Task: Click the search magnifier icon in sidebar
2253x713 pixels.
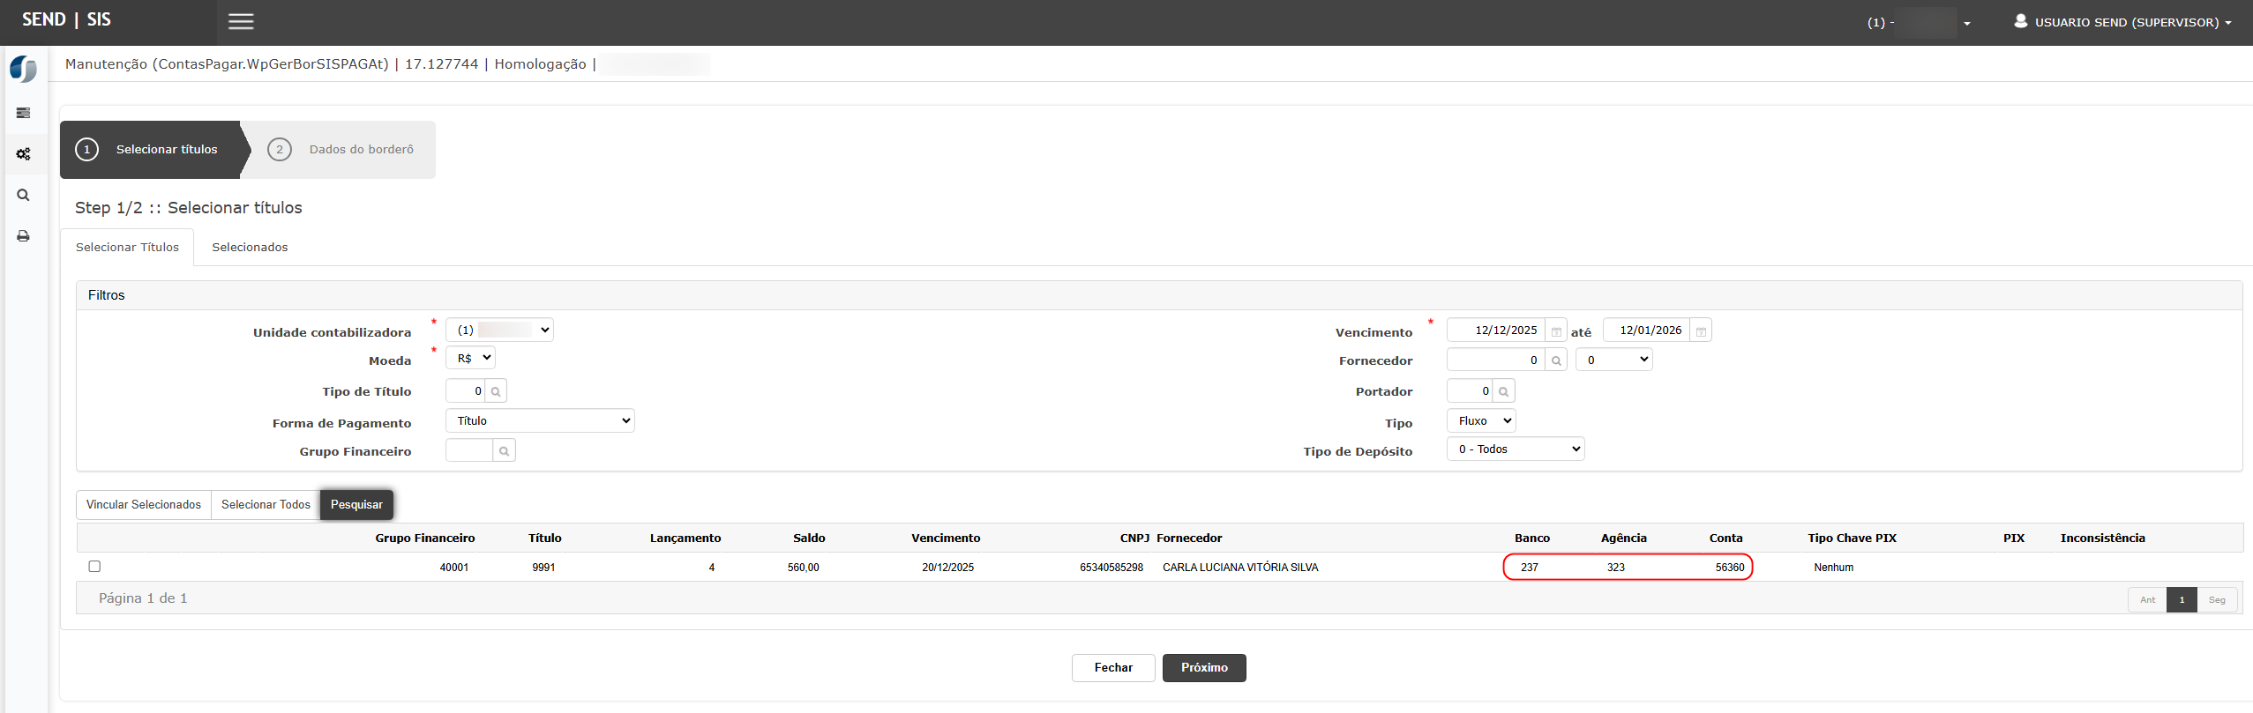Action: click(x=24, y=196)
